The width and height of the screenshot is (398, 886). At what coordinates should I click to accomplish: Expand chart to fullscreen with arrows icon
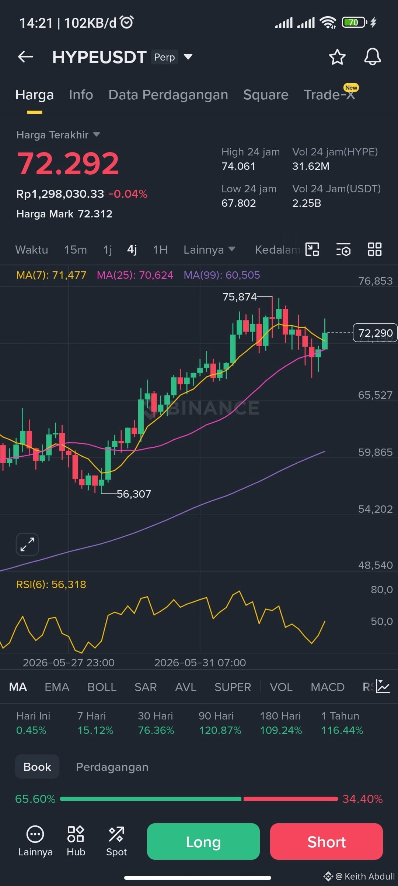tap(27, 544)
